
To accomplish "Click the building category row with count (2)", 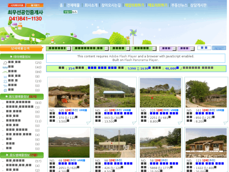I will pyautogui.click(x=22, y=170).
